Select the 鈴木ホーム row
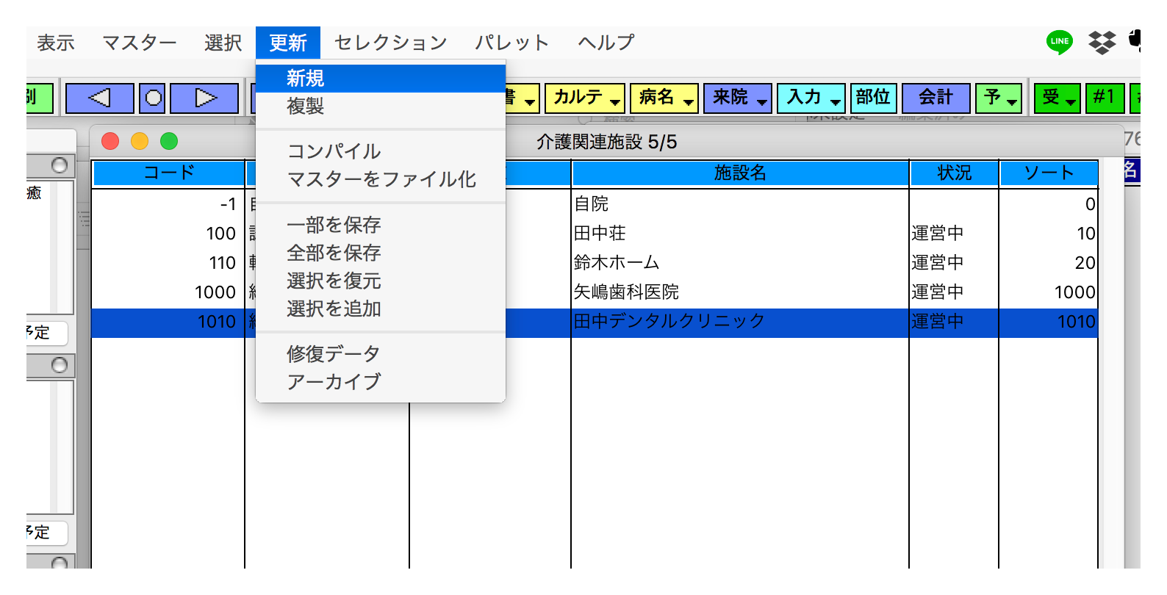Screen dimensions: 1167x595 point(617,262)
